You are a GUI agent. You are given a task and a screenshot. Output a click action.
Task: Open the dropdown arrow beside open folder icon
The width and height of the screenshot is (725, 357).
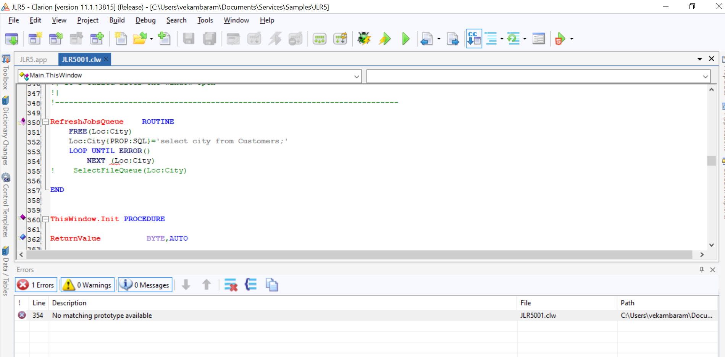pos(152,39)
